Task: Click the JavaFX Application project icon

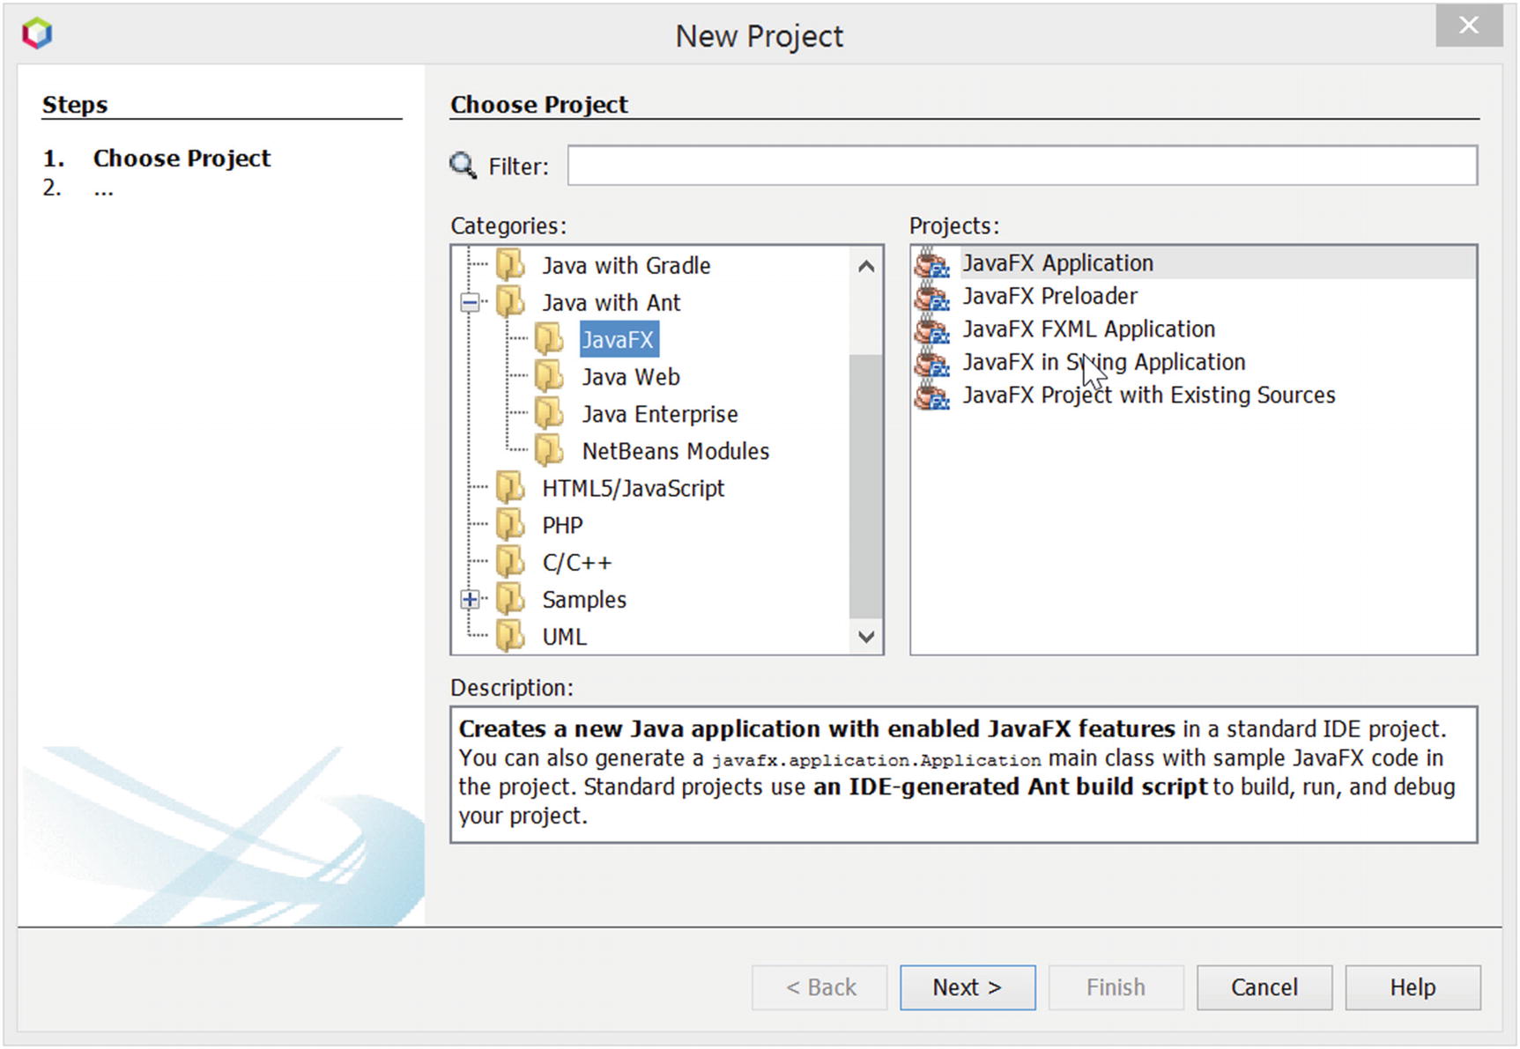Action: coord(932,262)
